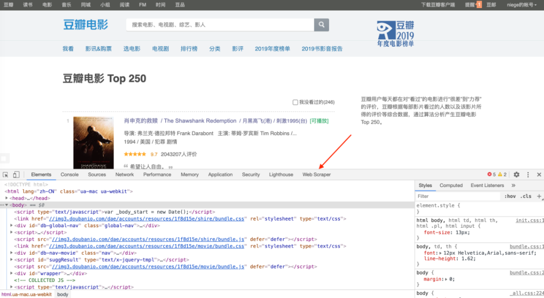
Task: Go to 排行榜 nav link
Action: [189, 49]
